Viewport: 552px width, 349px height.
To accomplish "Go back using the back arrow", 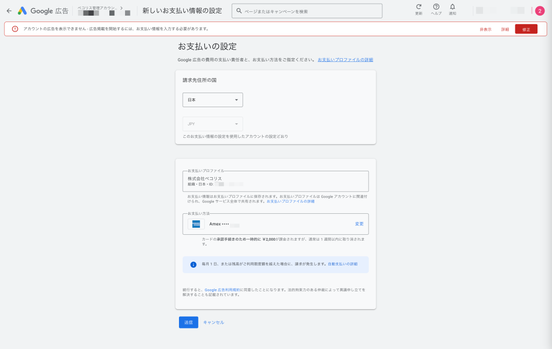I will point(9,11).
